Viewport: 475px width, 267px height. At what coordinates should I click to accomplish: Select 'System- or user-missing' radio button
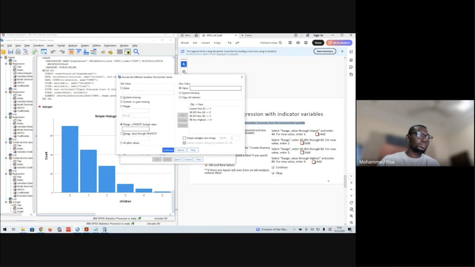(x=122, y=102)
